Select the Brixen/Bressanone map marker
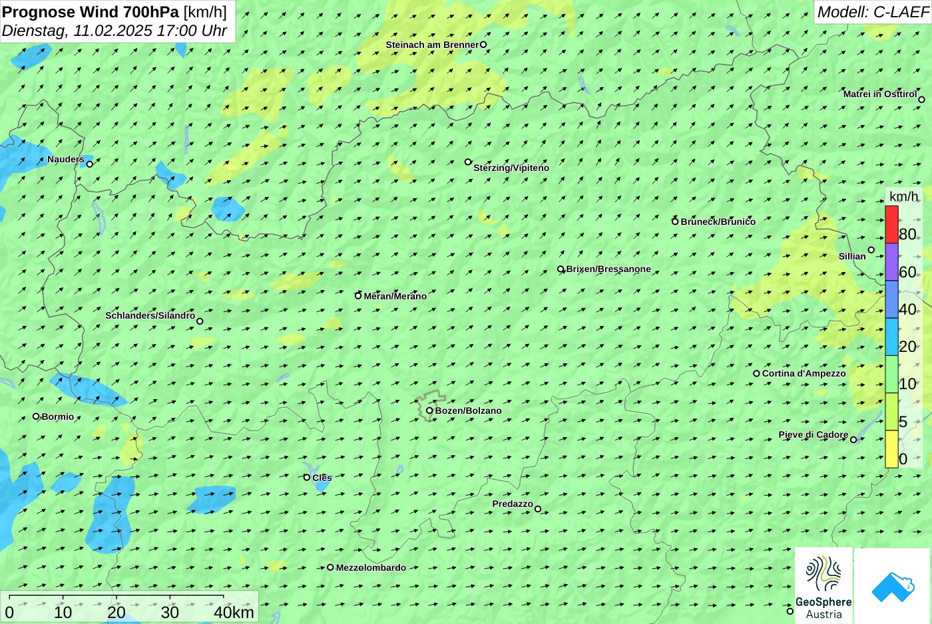932x624 pixels. (561, 269)
